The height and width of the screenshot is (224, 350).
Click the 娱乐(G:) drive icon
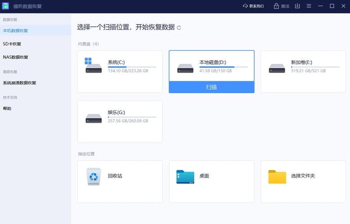94,118
